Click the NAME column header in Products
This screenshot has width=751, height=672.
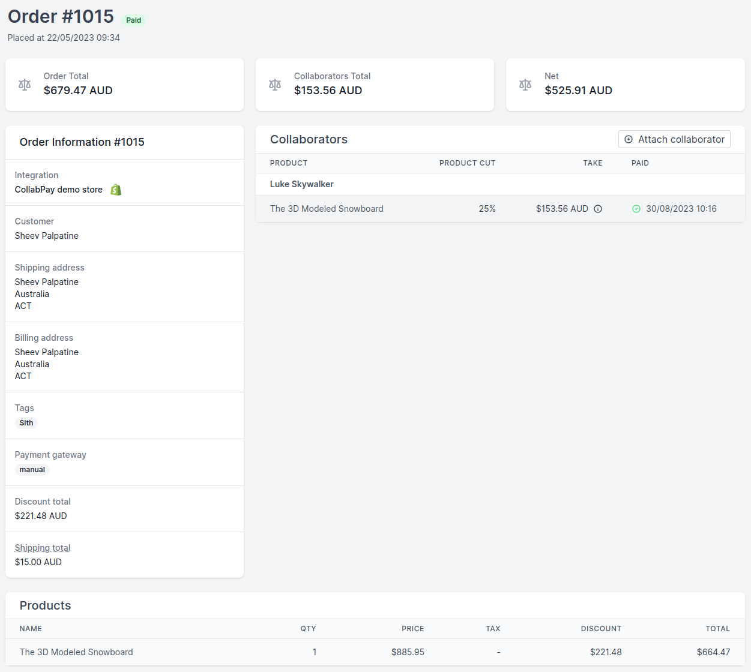[31, 629]
